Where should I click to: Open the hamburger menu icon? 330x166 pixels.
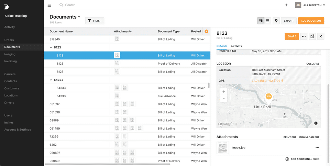[49, 5]
